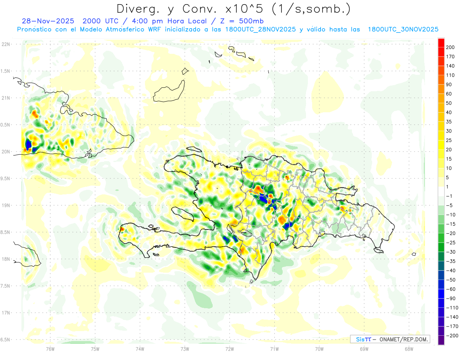
Task: Pick the red swatch above the 200 label
Action: (x=441, y=43)
